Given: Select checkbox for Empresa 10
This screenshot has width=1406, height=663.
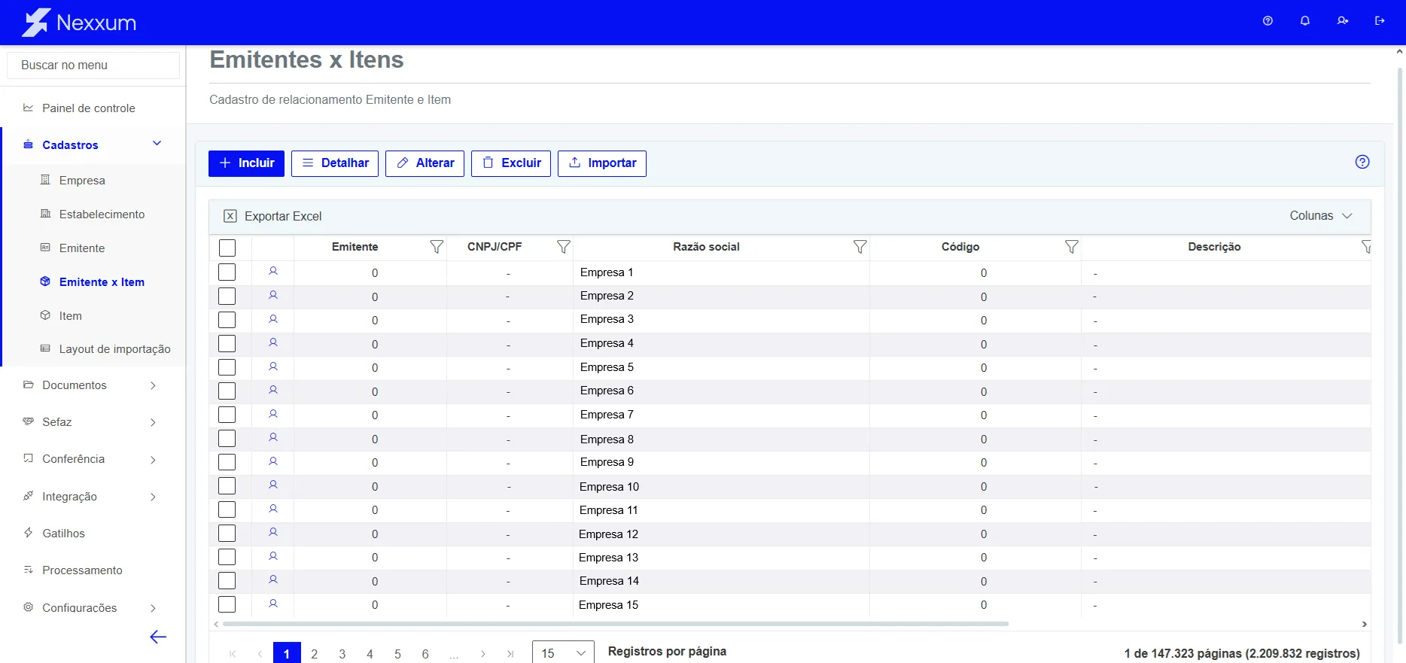Looking at the screenshot, I should point(227,486).
